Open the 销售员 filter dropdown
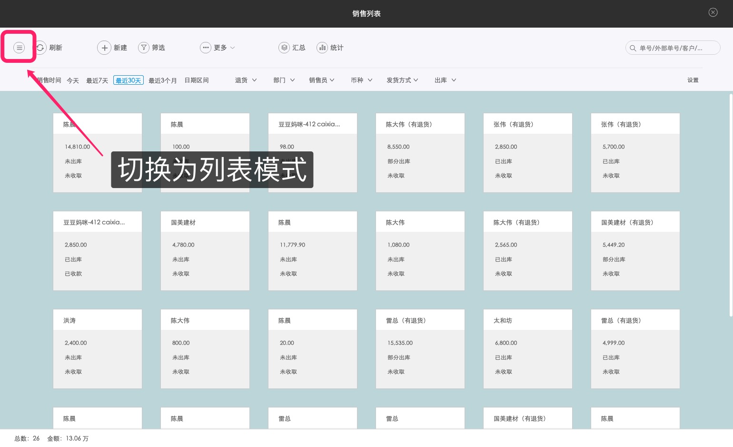Viewport: 733px width, 447px height. tap(322, 80)
